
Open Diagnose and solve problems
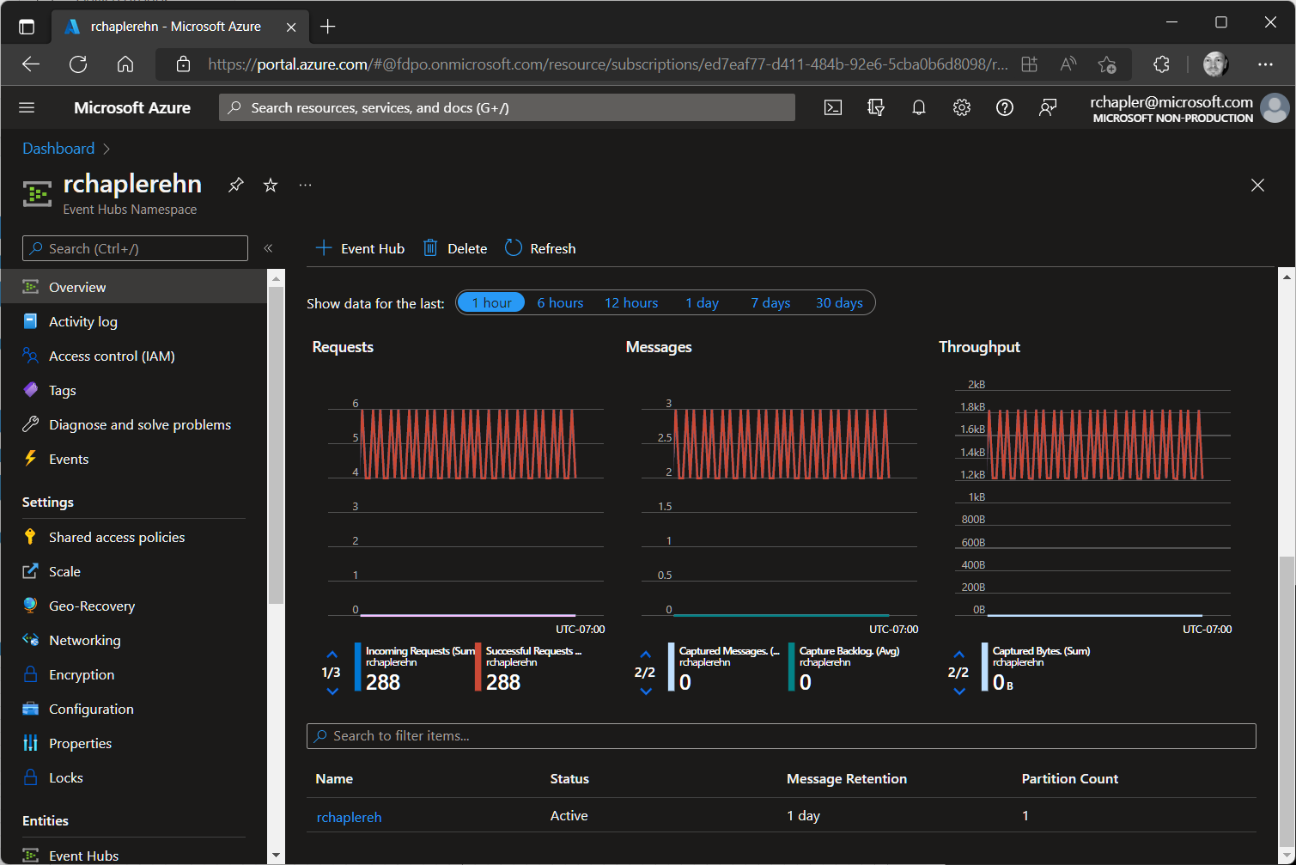(140, 423)
